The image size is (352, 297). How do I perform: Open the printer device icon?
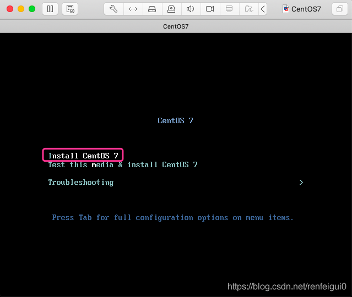[229, 9]
